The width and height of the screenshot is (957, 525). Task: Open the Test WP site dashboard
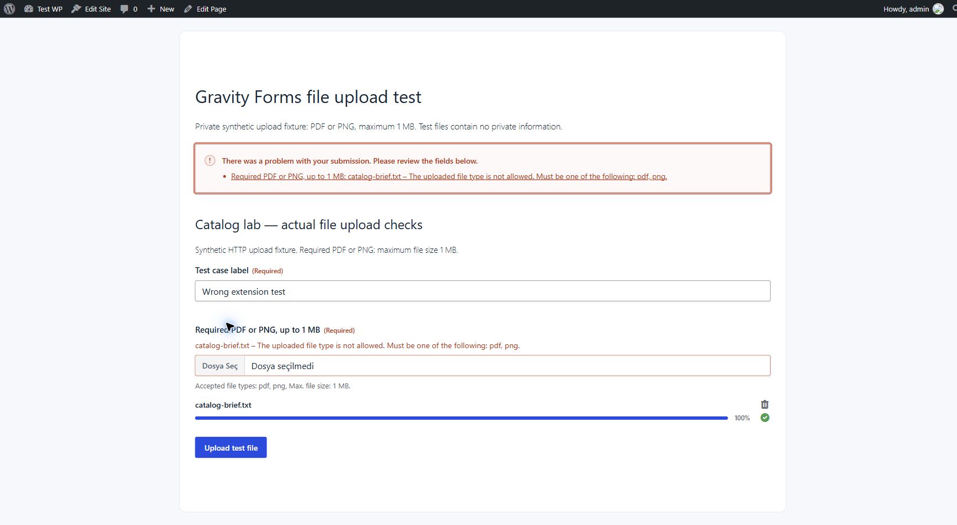tap(43, 9)
